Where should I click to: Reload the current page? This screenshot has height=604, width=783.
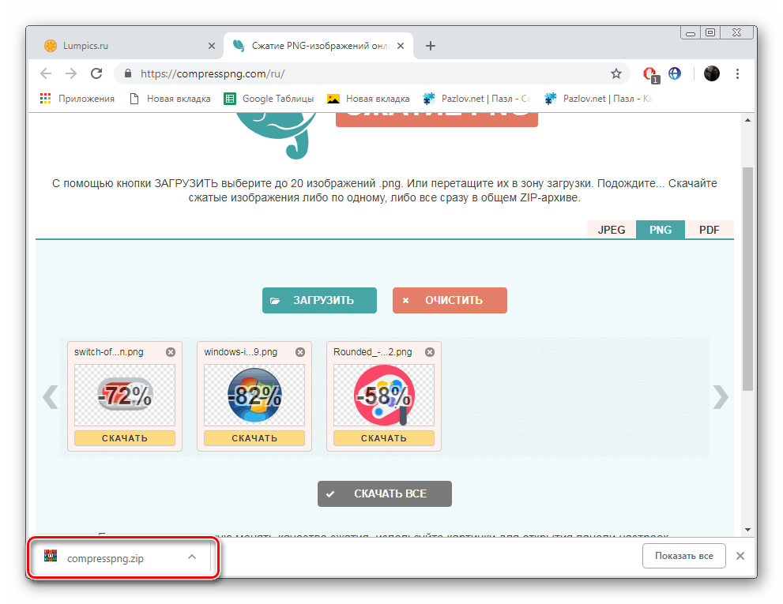click(96, 73)
